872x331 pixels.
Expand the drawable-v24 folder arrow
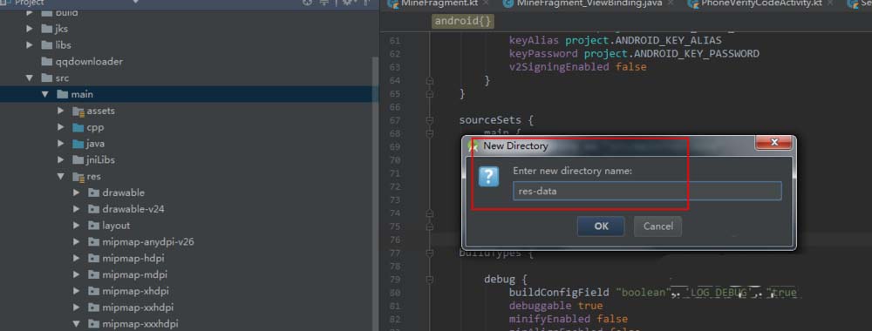point(77,209)
